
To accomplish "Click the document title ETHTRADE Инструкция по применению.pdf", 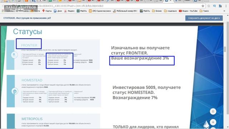I will [x=27, y=18].
